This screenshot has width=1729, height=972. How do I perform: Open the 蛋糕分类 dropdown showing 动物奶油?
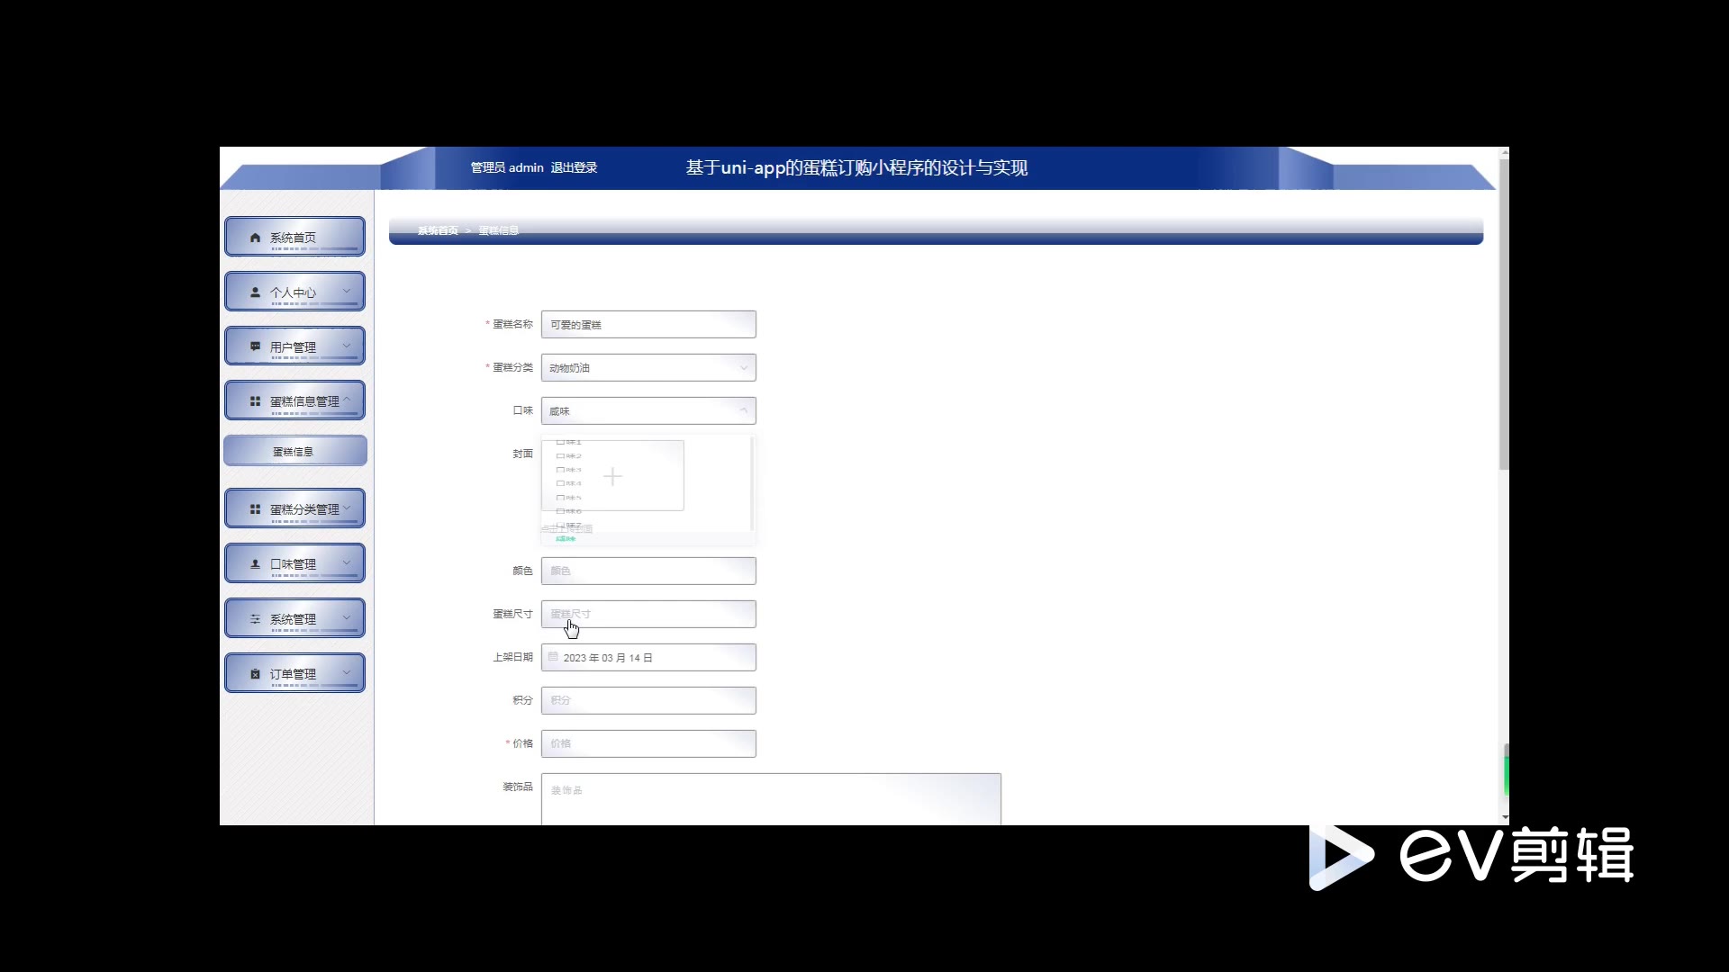648,367
